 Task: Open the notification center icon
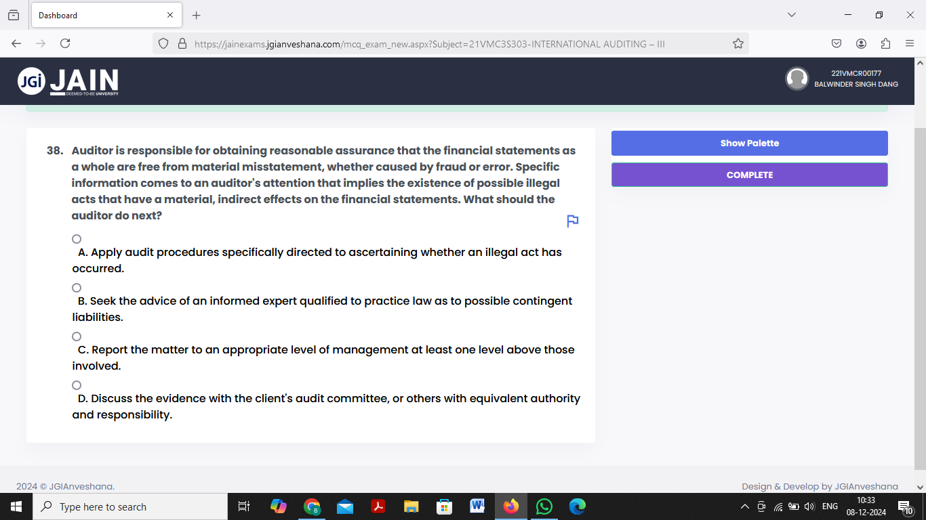pyautogui.click(x=906, y=506)
